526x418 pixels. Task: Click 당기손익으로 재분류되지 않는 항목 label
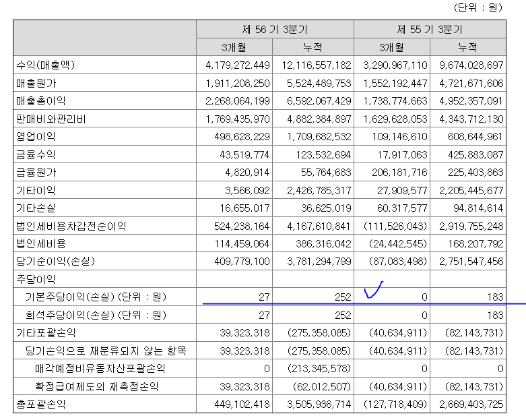click(x=106, y=351)
